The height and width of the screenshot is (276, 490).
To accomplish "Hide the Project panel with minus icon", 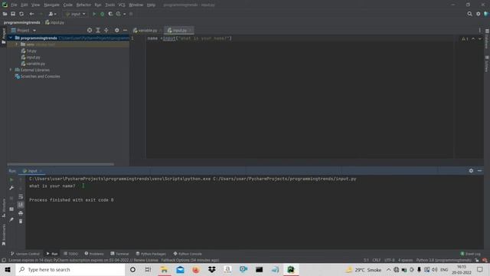I will tap(125, 31).
